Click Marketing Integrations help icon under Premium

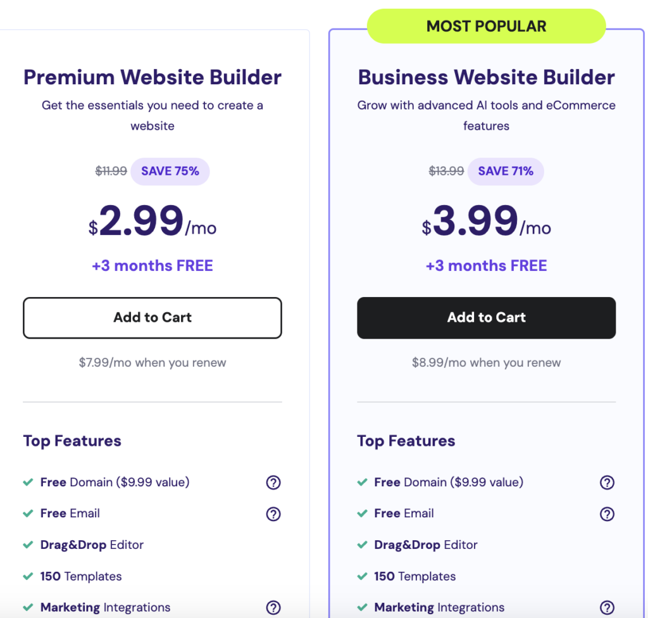click(273, 607)
